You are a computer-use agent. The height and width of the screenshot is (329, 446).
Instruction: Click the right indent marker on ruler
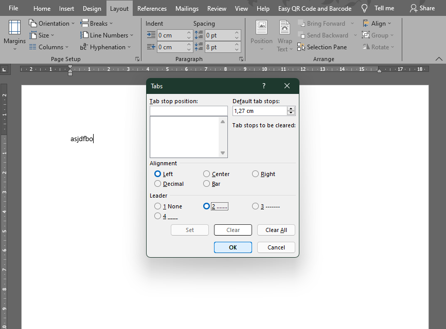click(379, 71)
